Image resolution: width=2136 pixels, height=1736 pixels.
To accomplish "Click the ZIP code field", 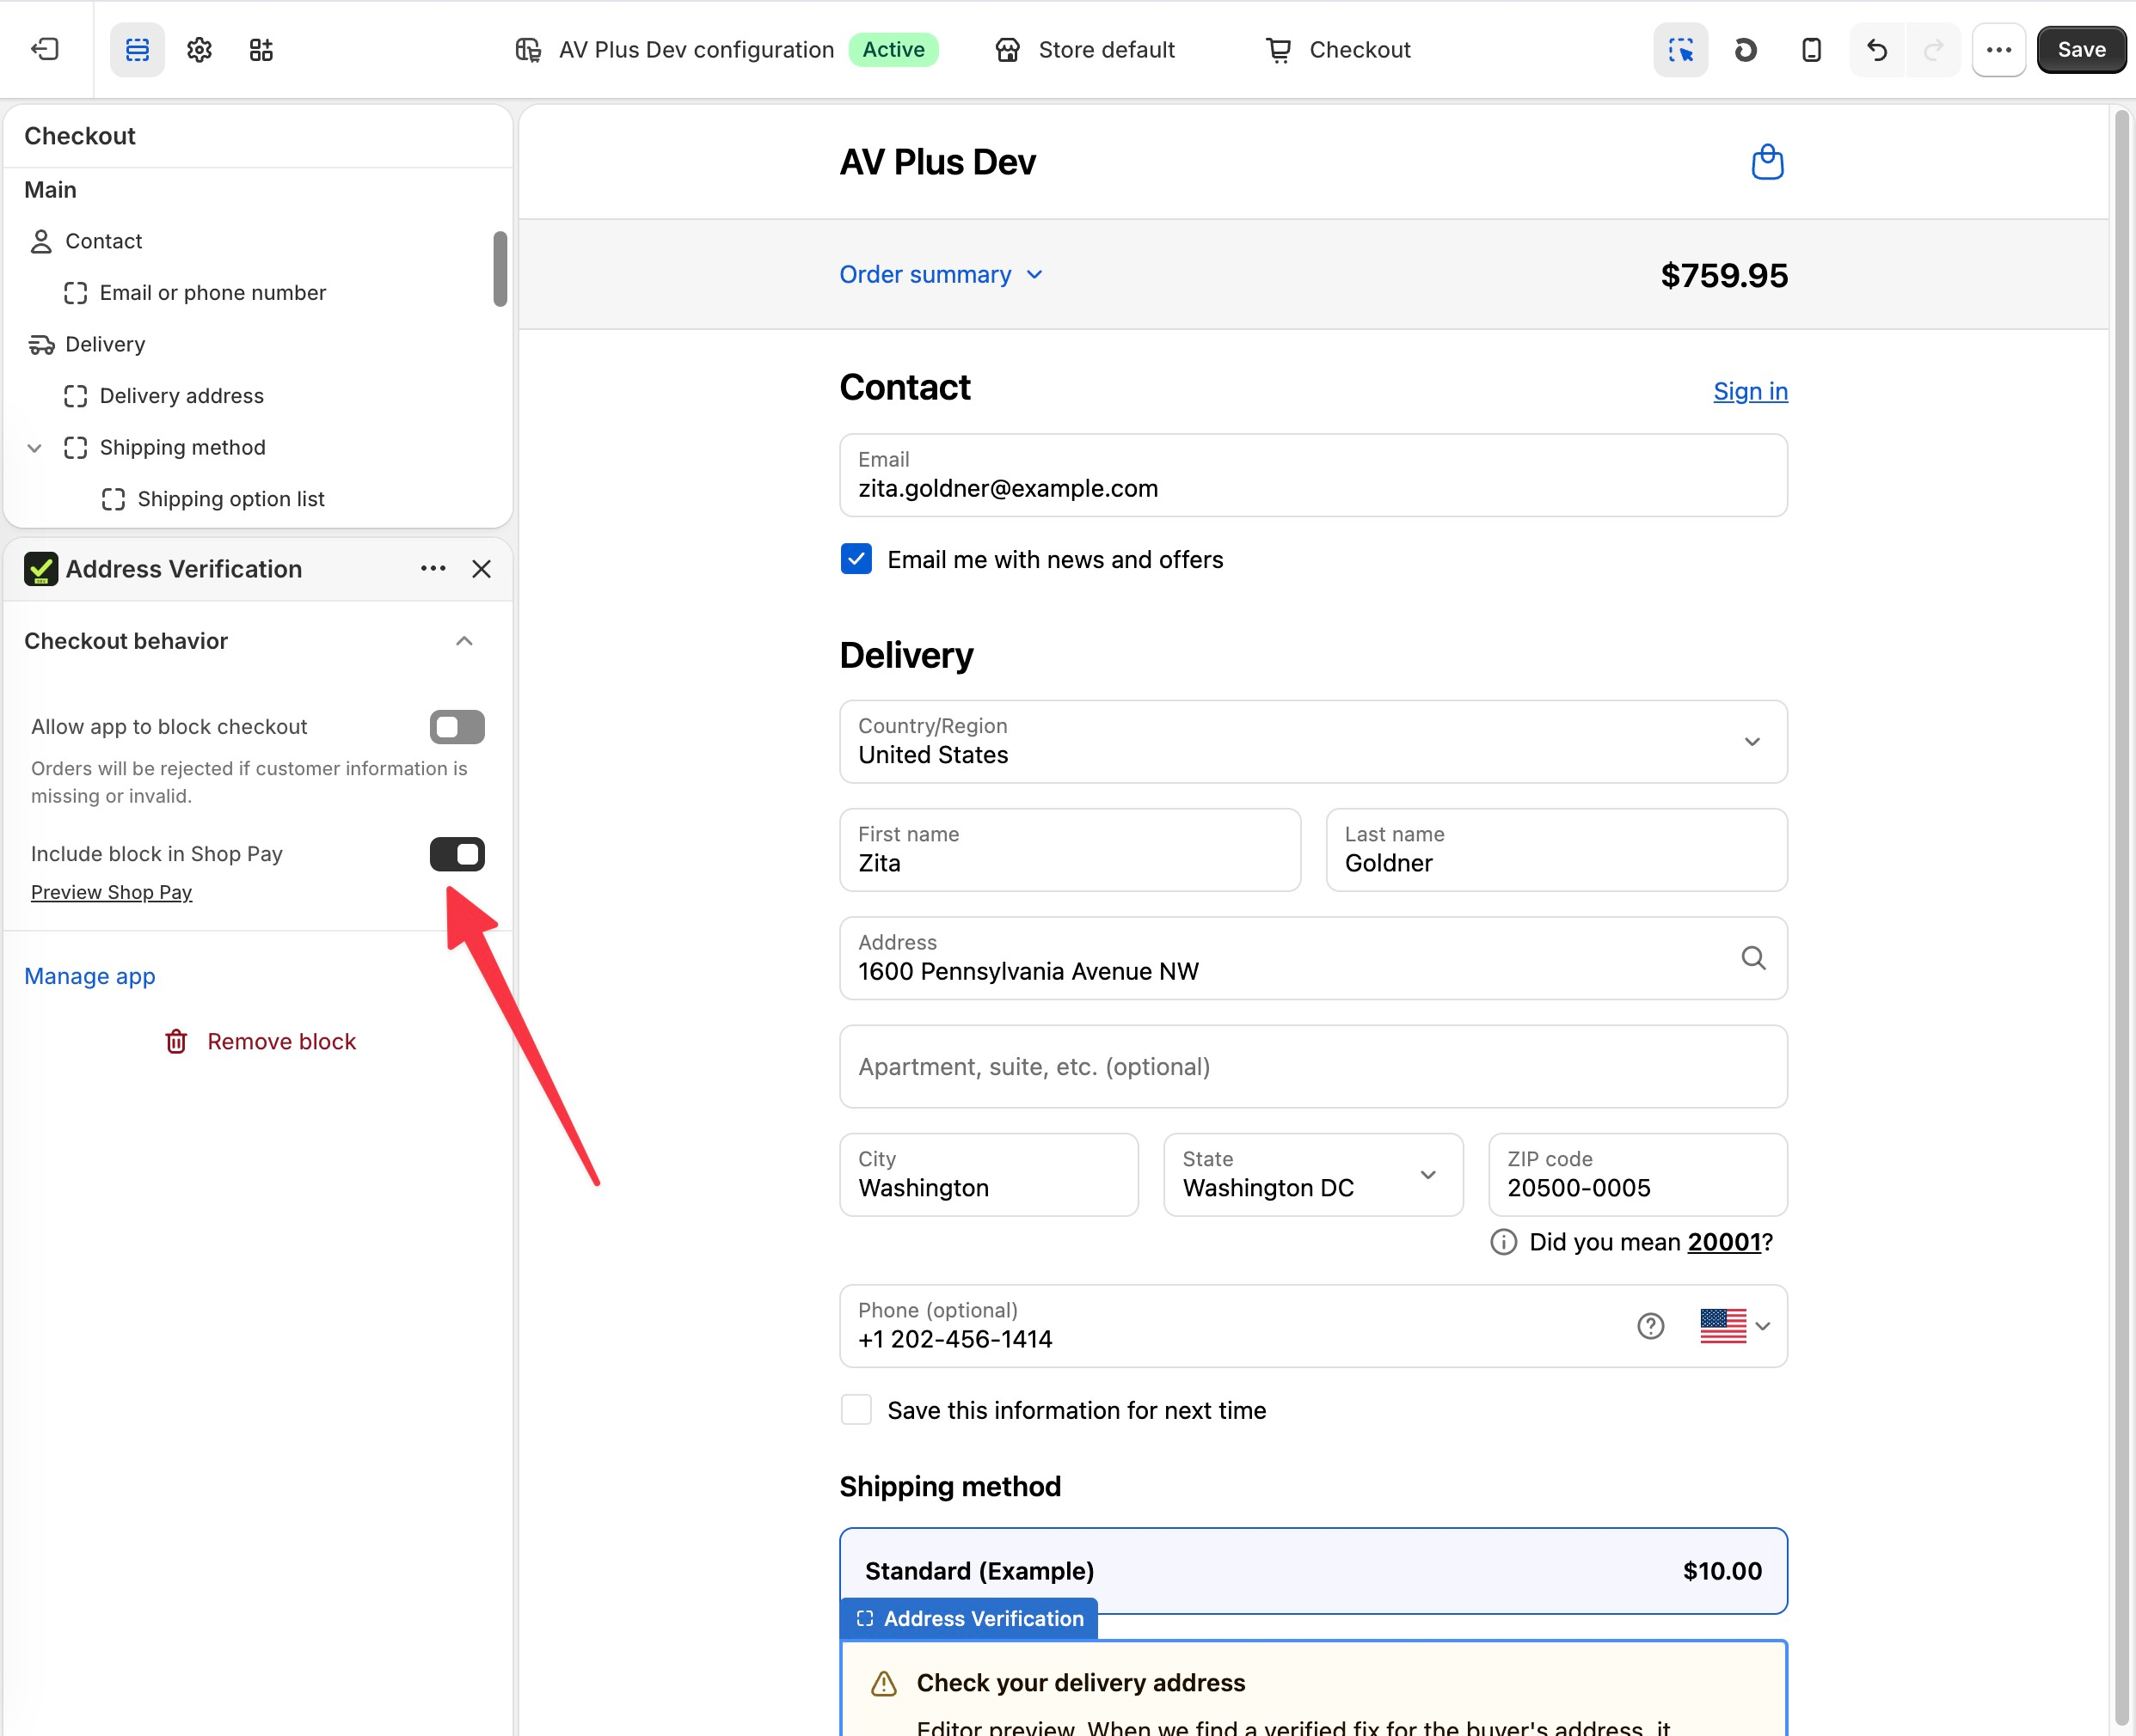I will [x=1638, y=1174].
